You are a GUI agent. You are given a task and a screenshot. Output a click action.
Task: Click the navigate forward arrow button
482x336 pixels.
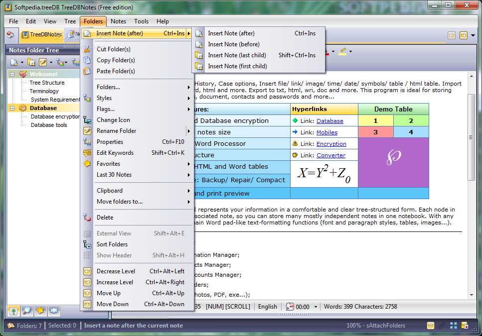point(463,35)
